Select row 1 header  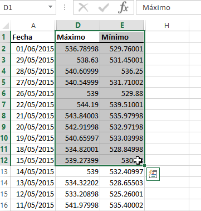click(x=6, y=37)
